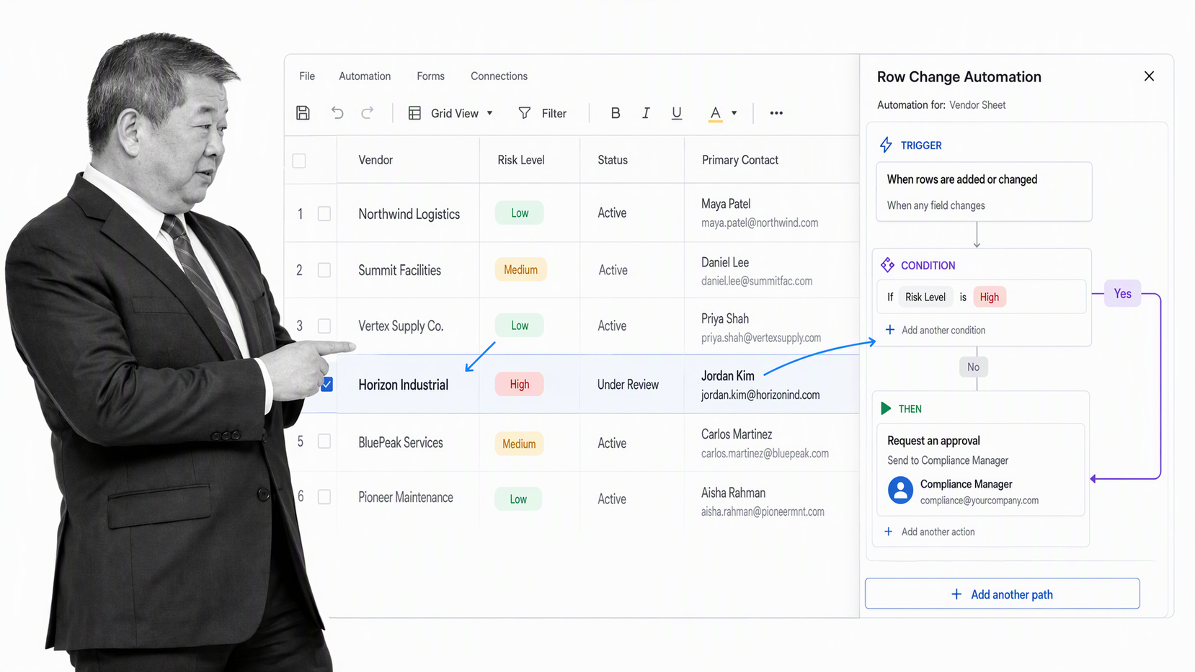Click jordan.kim@horizonind.com email

point(760,395)
